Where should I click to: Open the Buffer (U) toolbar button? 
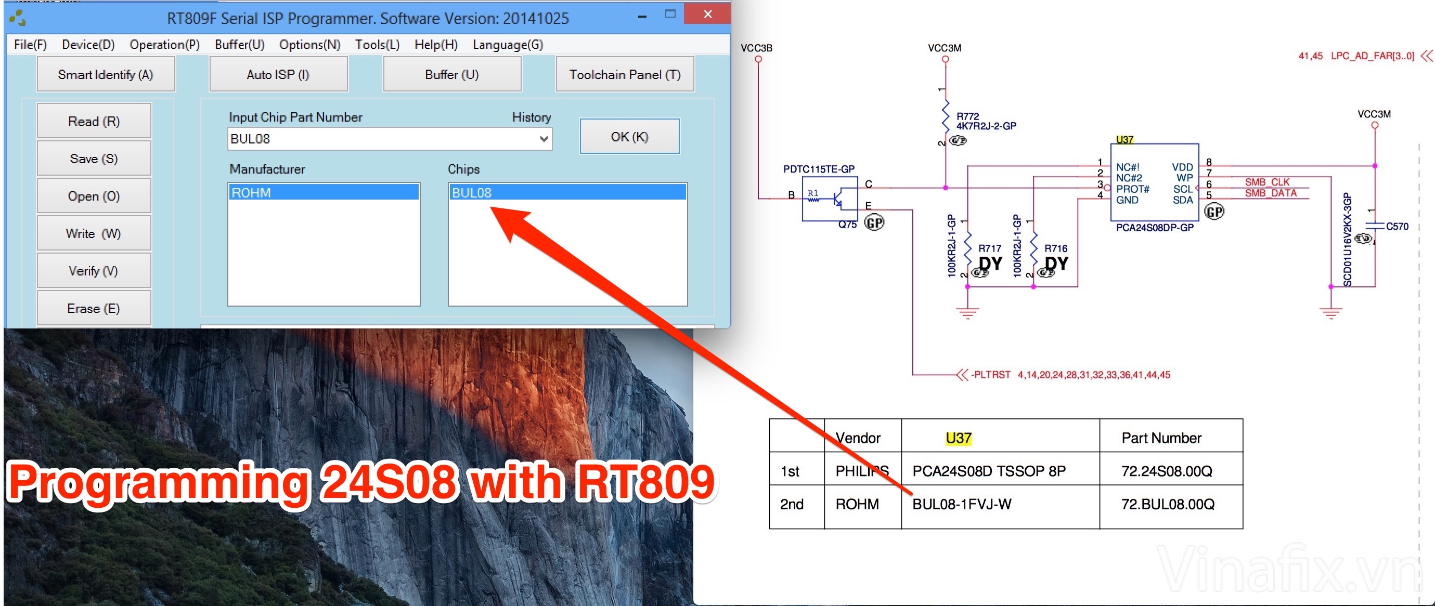(452, 74)
